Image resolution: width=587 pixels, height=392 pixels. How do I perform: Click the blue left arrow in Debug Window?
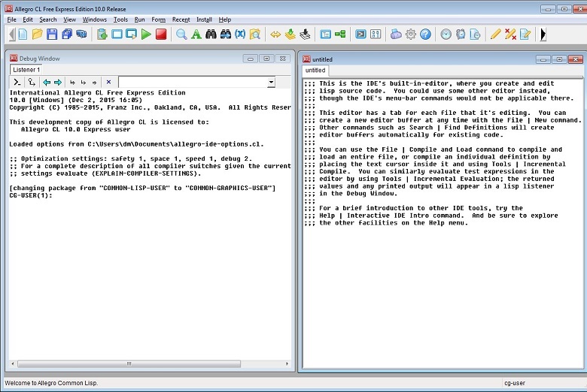click(47, 82)
